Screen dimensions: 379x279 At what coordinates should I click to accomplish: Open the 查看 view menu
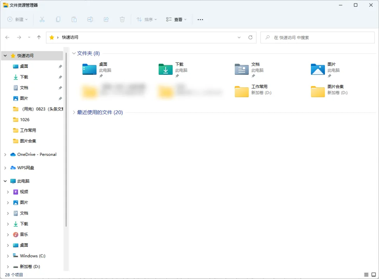(177, 20)
